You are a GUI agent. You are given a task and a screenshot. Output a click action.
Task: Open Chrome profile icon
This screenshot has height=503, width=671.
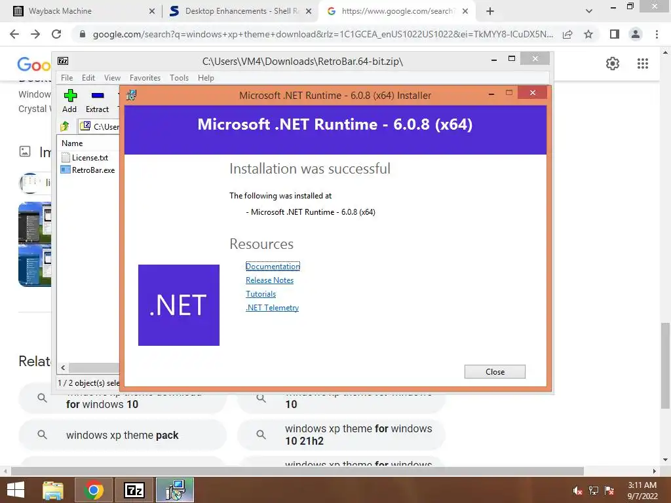pyautogui.click(x=636, y=34)
